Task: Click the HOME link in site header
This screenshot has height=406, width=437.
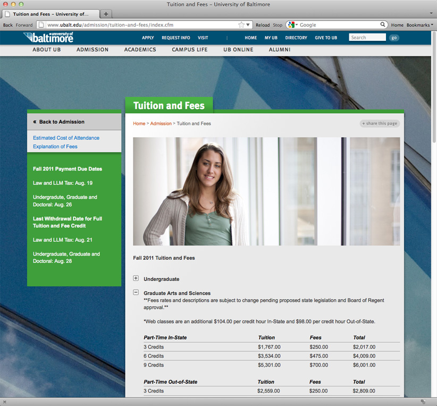Action: (x=251, y=38)
